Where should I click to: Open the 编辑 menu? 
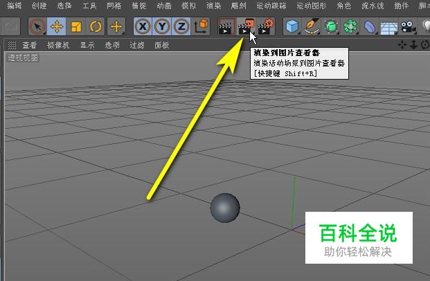point(15,6)
